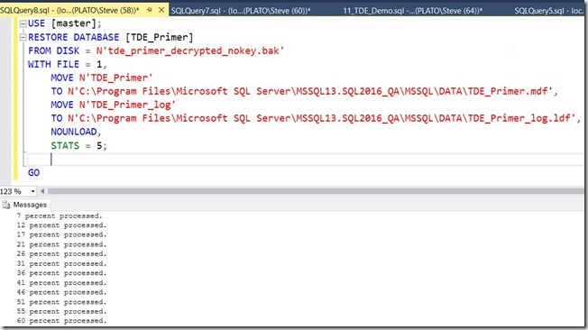Click 'tde_primer_decrypted_nokey.bak' file name string
The width and height of the screenshot is (588, 330).
(190, 50)
